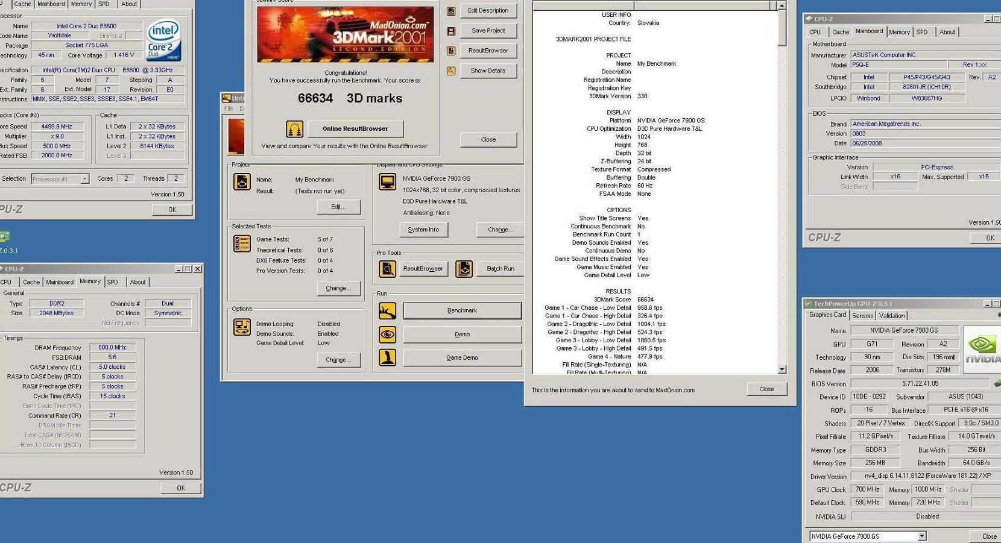
Task: Click the Show Details button
Action: click(488, 71)
